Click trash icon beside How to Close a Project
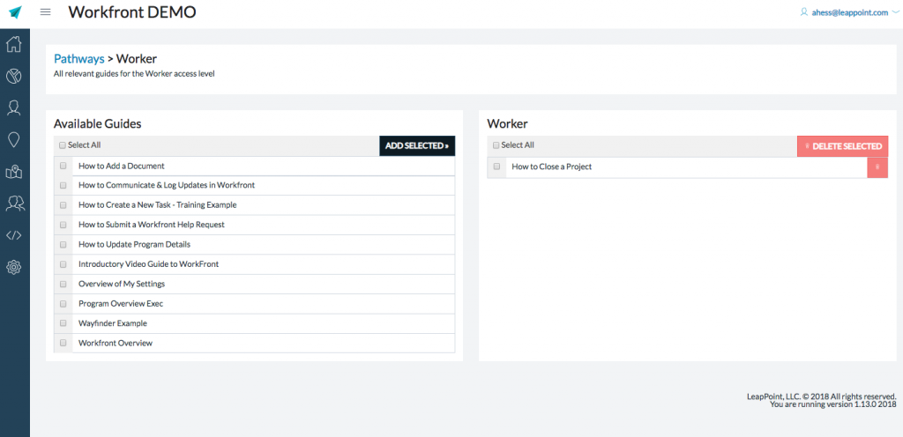The width and height of the screenshot is (903, 437). pyautogui.click(x=877, y=167)
